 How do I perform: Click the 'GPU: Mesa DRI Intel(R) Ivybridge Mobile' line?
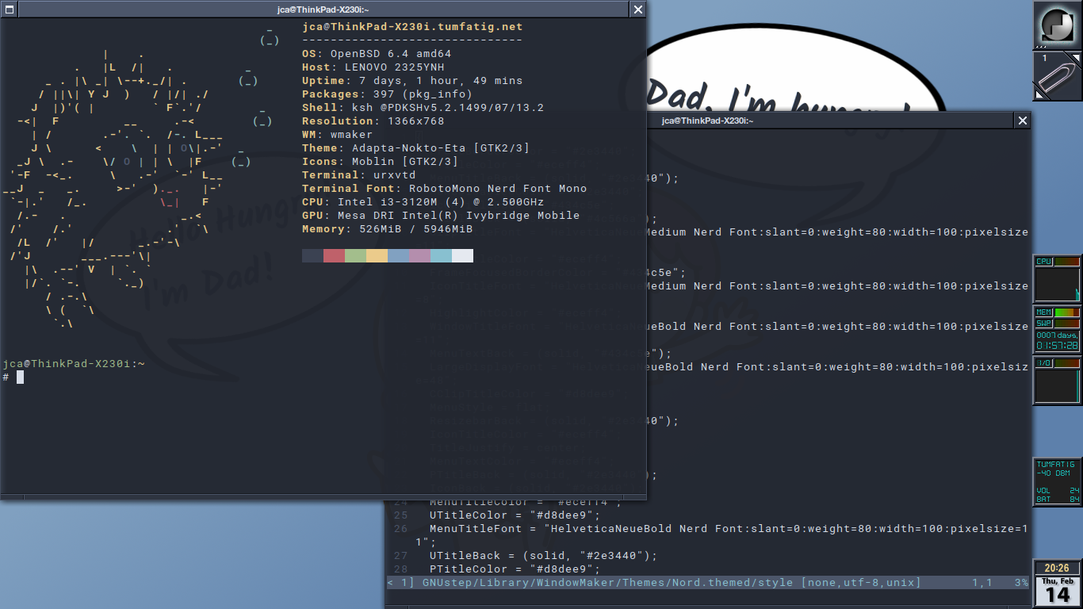pyautogui.click(x=441, y=216)
